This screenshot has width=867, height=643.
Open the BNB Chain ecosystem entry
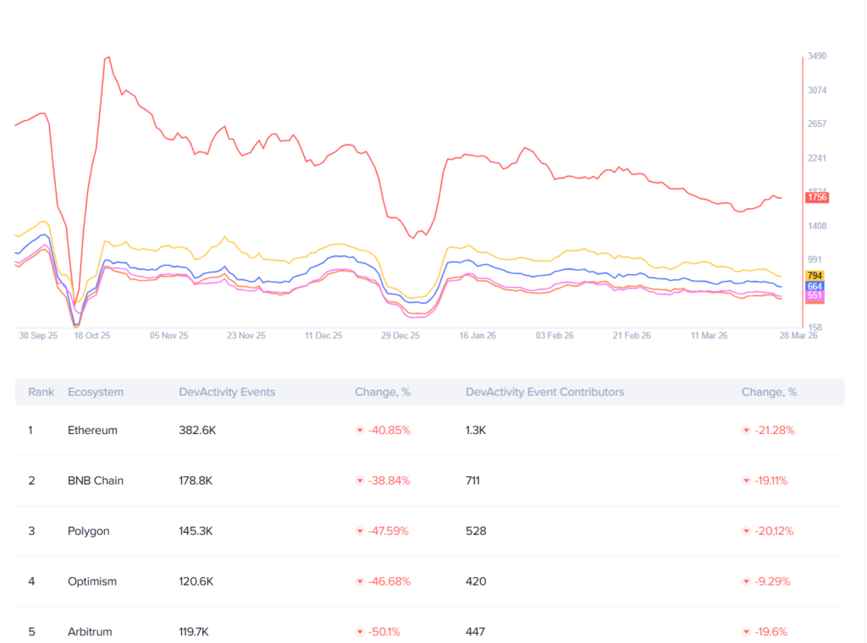pos(95,481)
